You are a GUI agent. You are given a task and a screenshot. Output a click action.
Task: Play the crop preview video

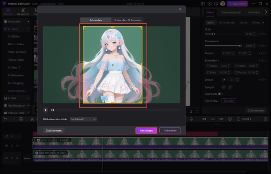click(46, 110)
